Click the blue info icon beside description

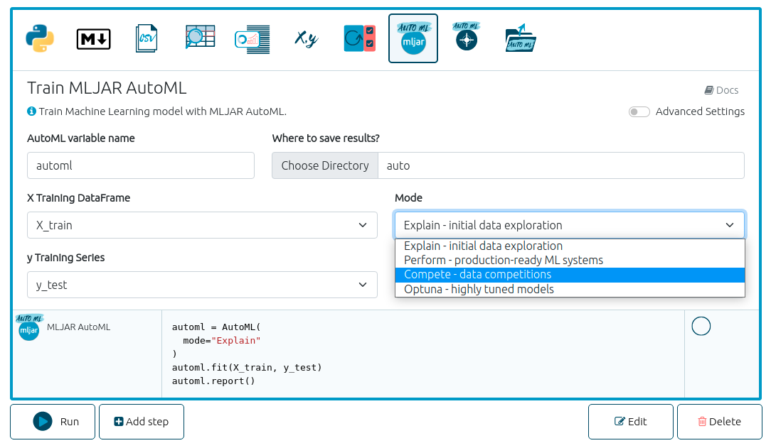pyautogui.click(x=31, y=111)
